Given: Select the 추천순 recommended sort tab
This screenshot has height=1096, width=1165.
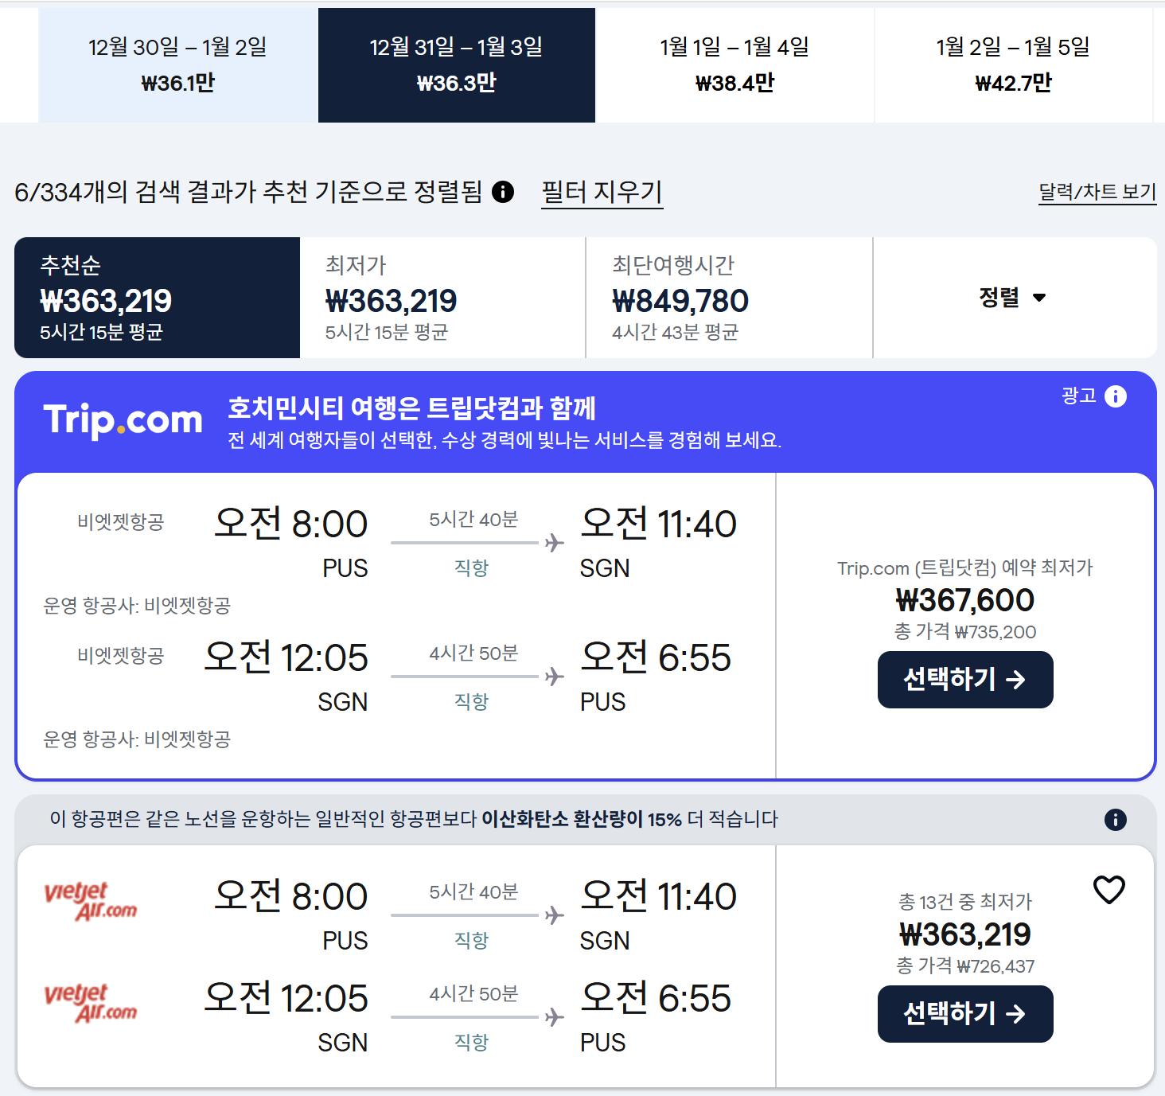Looking at the screenshot, I should (x=157, y=298).
